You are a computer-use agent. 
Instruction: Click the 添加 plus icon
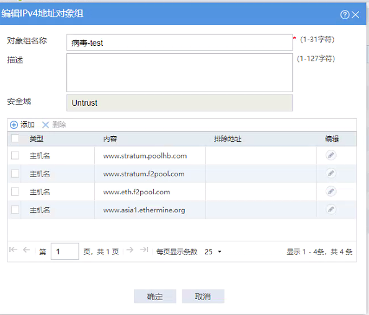[14, 125]
